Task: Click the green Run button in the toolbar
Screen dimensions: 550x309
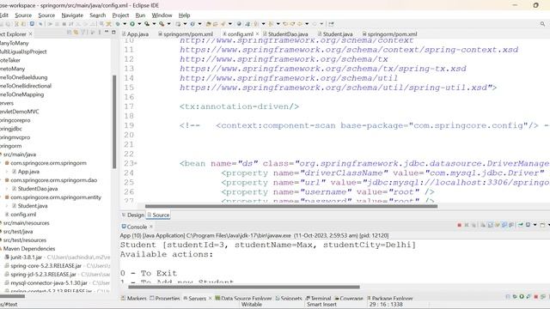Action: click(132, 24)
